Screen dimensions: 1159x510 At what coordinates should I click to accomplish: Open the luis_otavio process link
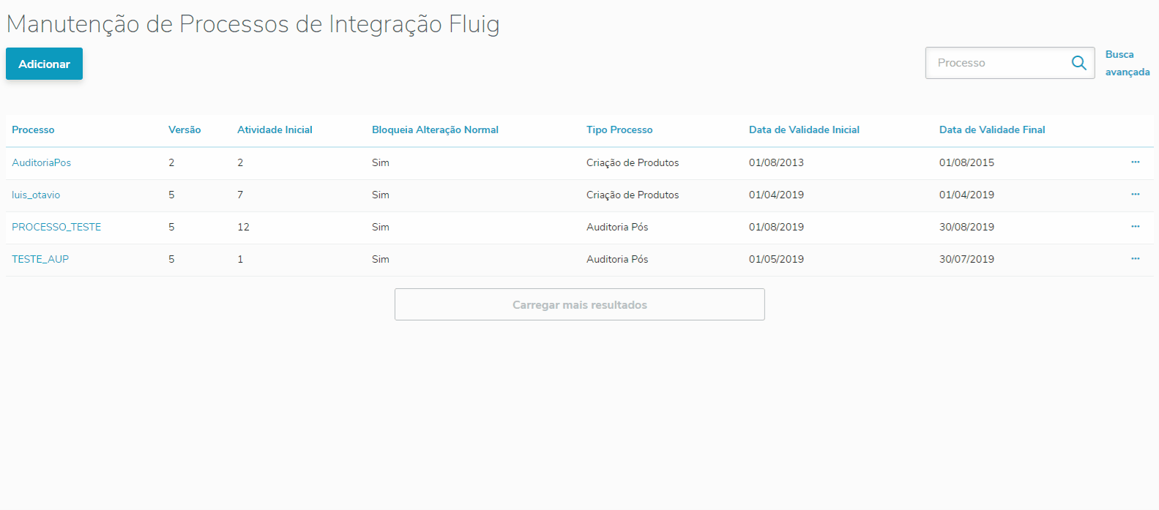click(x=36, y=195)
